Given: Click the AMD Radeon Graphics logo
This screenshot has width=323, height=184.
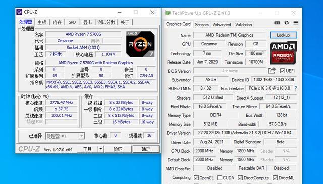Looking at the screenshot, I should coord(283,53).
